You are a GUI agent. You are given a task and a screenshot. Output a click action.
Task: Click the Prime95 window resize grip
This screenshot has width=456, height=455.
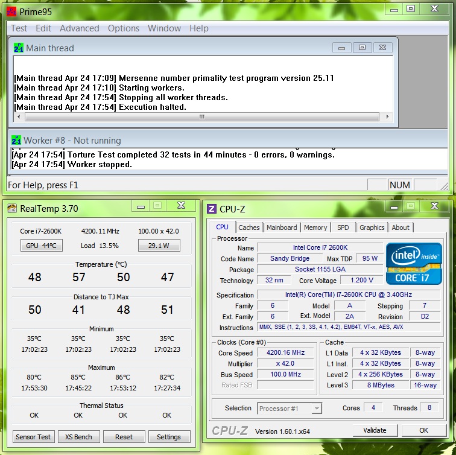pyautogui.click(x=445, y=186)
